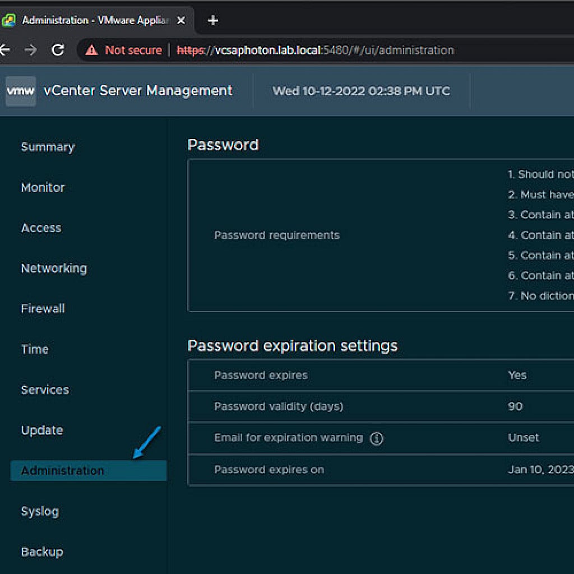Click the Password requirements label
The height and width of the screenshot is (574, 574).
click(276, 235)
